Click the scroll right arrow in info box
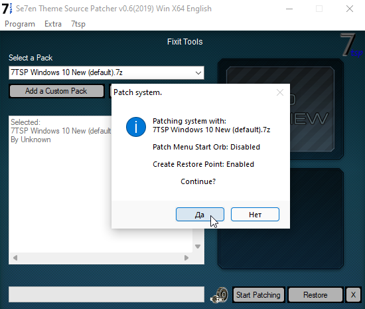Image resolution: width=365 pixels, height=309 pixels. (186, 258)
